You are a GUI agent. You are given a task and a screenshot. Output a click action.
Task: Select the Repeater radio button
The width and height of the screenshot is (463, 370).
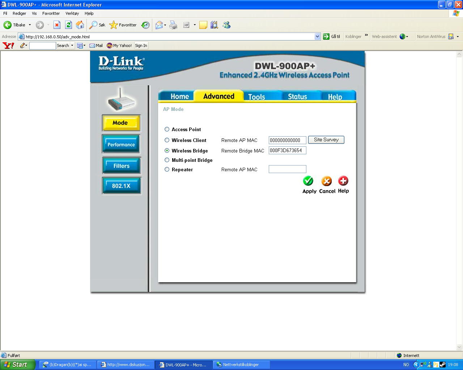click(x=167, y=169)
